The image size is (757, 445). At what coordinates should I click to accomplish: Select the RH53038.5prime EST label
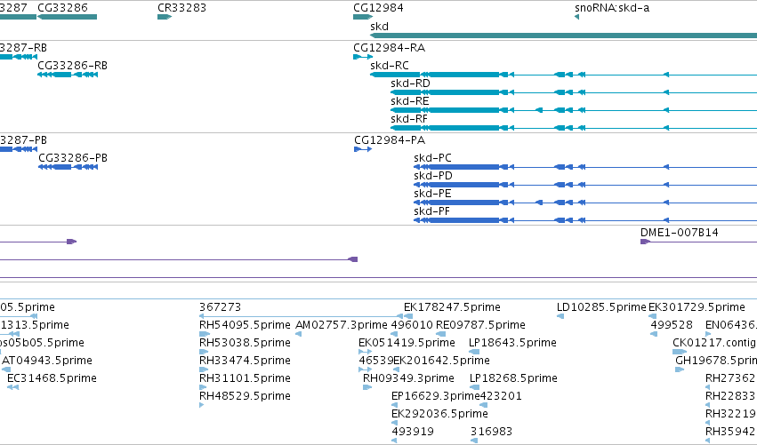coord(245,343)
